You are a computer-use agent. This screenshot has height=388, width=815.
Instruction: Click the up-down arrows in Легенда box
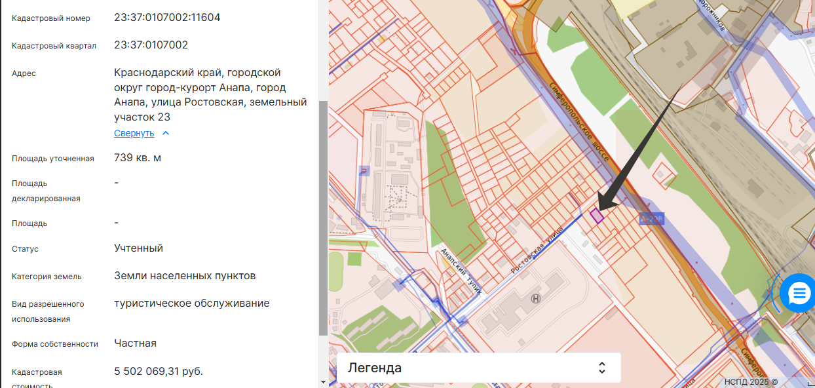tap(601, 368)
